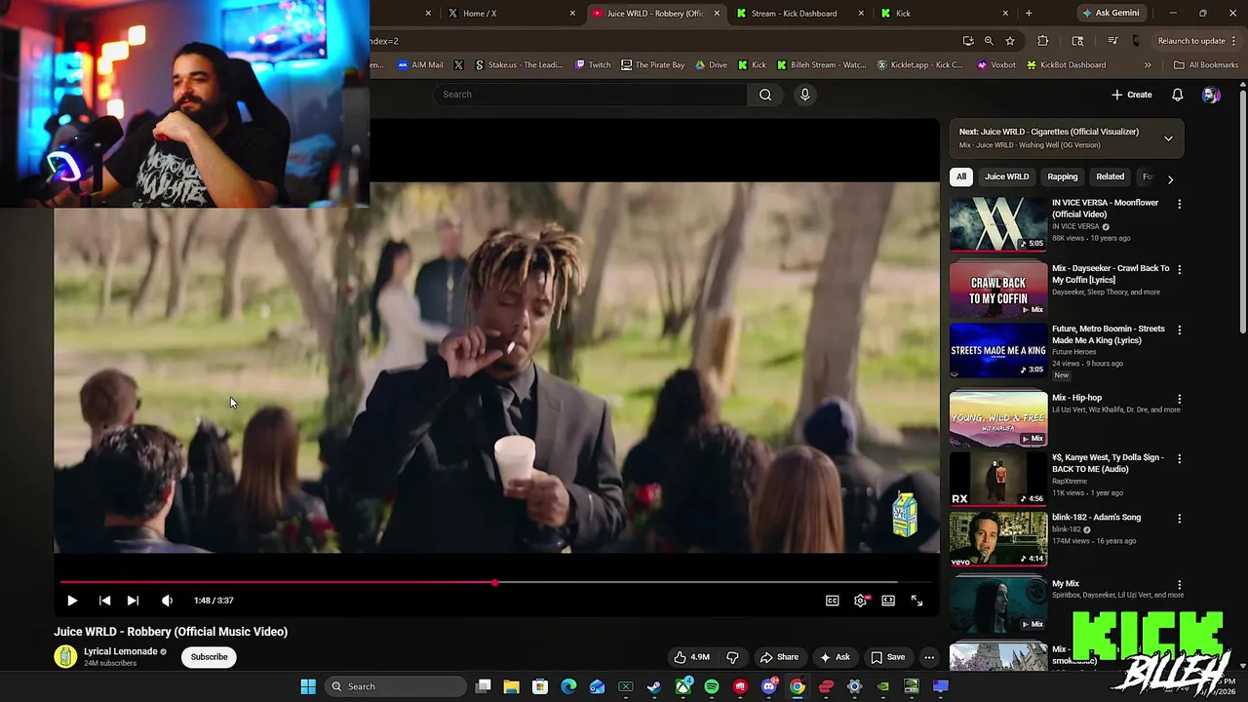Open KickBot Dashboard bookmark
1248x702 pixels.
1066,65
